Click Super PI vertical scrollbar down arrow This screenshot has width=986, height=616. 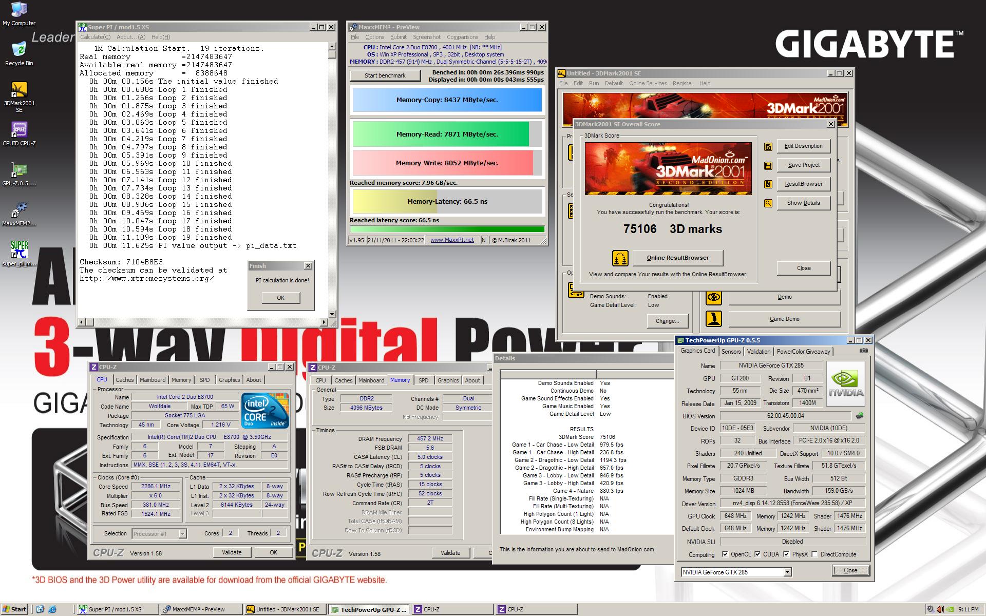click(332, 314)
